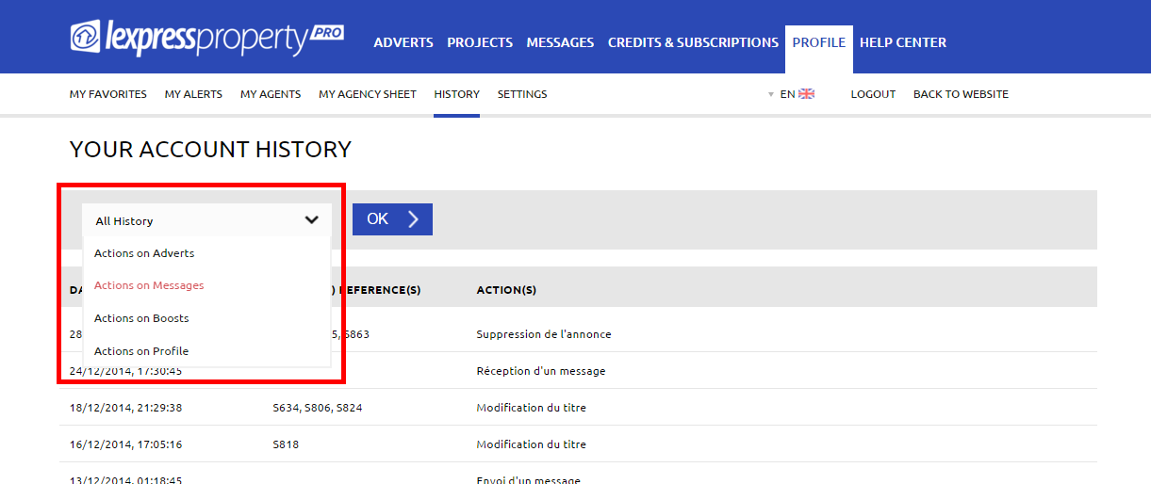Click reference S818

[x=286, y=444]
